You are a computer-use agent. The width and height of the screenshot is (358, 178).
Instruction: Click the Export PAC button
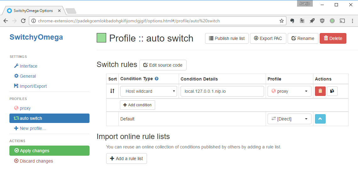pos(268,38)
